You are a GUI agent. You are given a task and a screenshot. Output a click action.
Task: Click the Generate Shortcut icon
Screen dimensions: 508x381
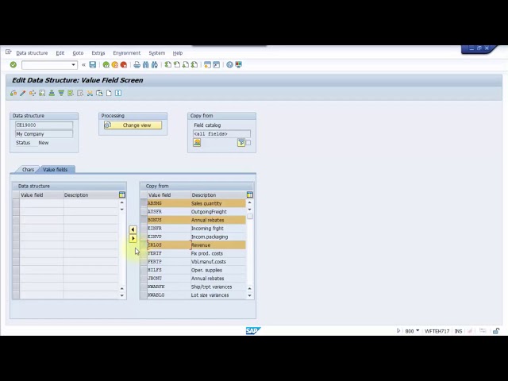click(216, 65)
